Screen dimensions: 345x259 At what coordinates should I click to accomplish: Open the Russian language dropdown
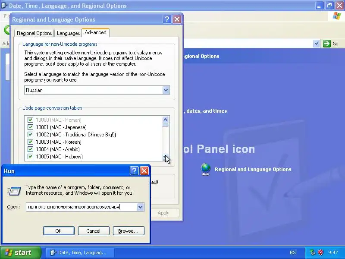click(166, 90)
